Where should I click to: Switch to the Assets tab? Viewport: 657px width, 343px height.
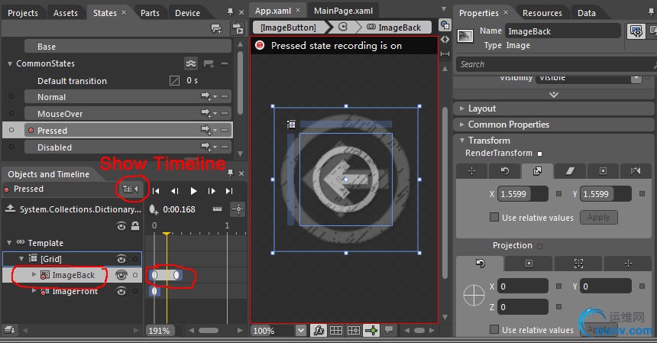tap(66, 13)
